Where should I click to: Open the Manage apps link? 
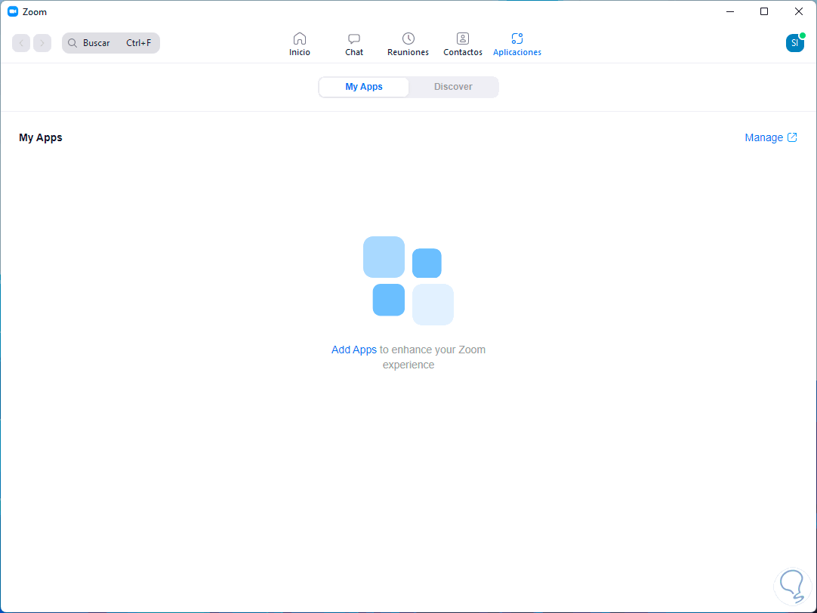coord(771,137)
